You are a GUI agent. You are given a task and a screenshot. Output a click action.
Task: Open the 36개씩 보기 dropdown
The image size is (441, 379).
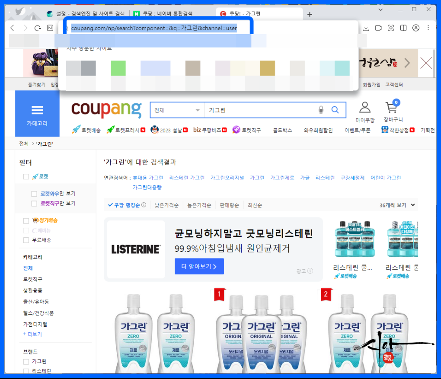tap(397, 205)
